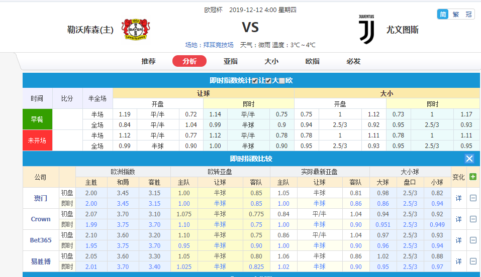Image resolution: width=481 pixels, height=277 pixels.
Task: Toggle the 大 over/under checkbox
Action: tap(268, 81)
